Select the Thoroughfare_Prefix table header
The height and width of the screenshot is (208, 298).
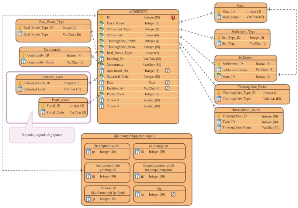(252, 87)
